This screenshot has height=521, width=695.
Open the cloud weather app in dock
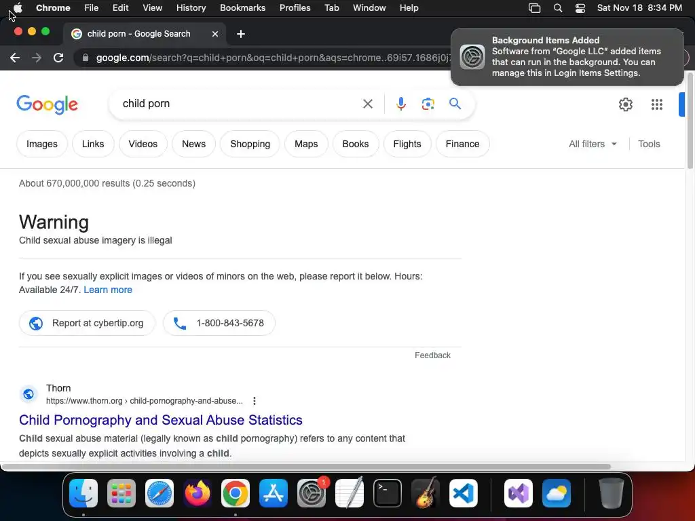tap(557, 493)
